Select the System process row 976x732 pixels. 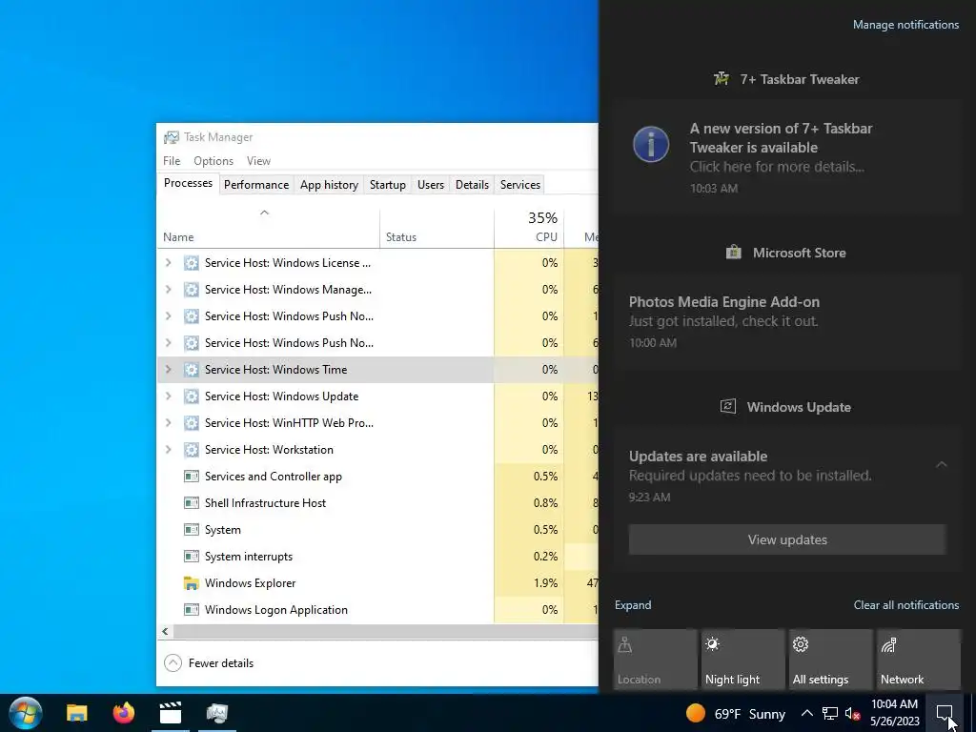[x=377, y=530]
